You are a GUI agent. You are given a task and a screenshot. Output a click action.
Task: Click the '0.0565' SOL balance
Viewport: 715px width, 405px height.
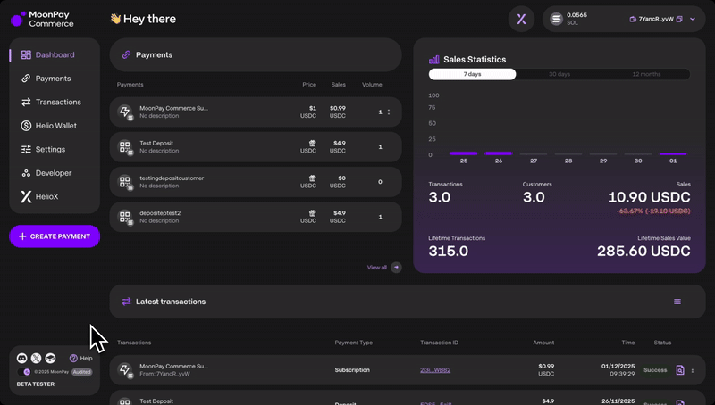pyautogui.click(x=576, y=15)
